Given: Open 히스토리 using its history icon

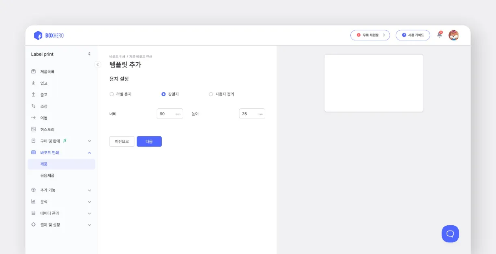Looking at the screenshot, I should (33, 129).
